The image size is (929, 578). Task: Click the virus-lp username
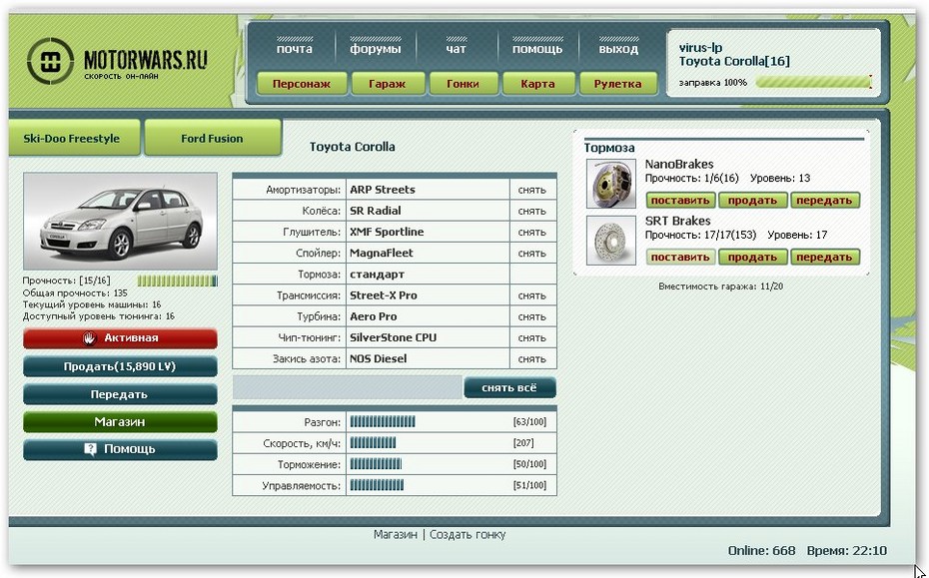(700, 48)
